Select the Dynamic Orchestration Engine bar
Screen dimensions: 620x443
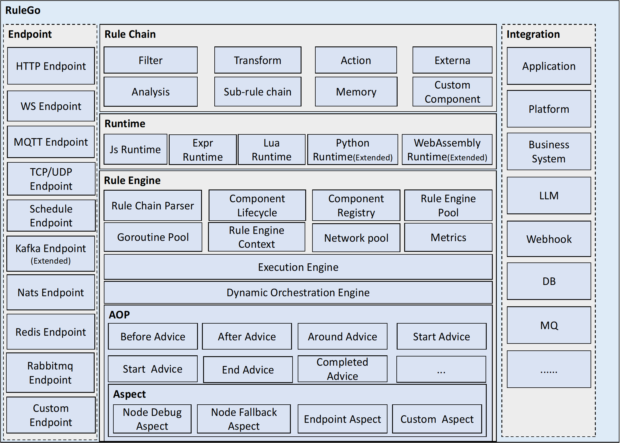[x=298, y=292]
